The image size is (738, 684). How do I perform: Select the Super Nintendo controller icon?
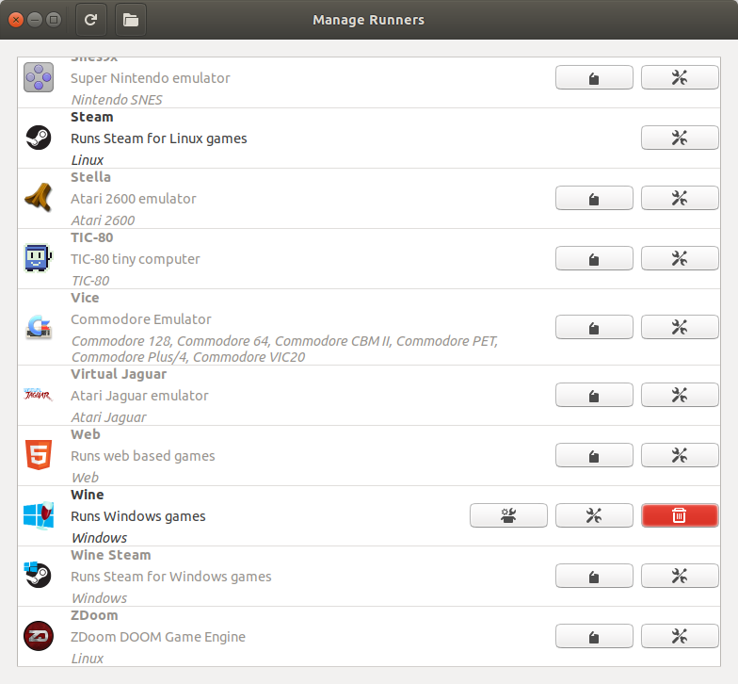point(39,77)
